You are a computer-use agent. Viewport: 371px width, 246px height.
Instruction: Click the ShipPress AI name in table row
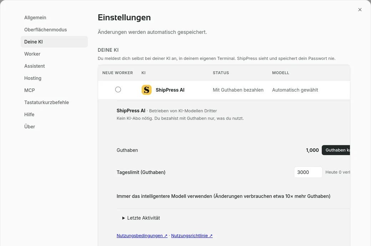click(x=170, y=90)
